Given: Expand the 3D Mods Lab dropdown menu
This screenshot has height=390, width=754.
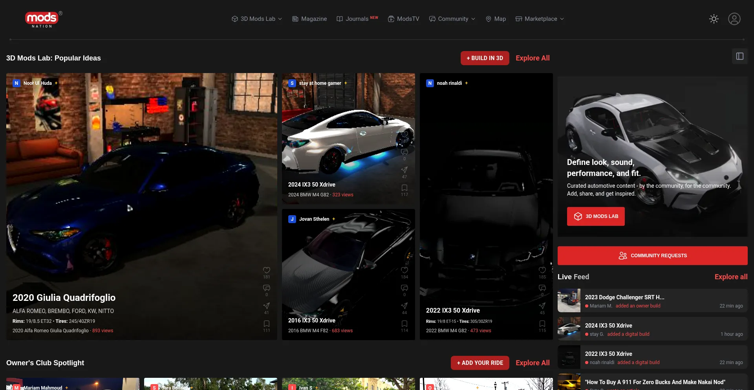Looking at the screenshot, I should [x=257, y=19].
